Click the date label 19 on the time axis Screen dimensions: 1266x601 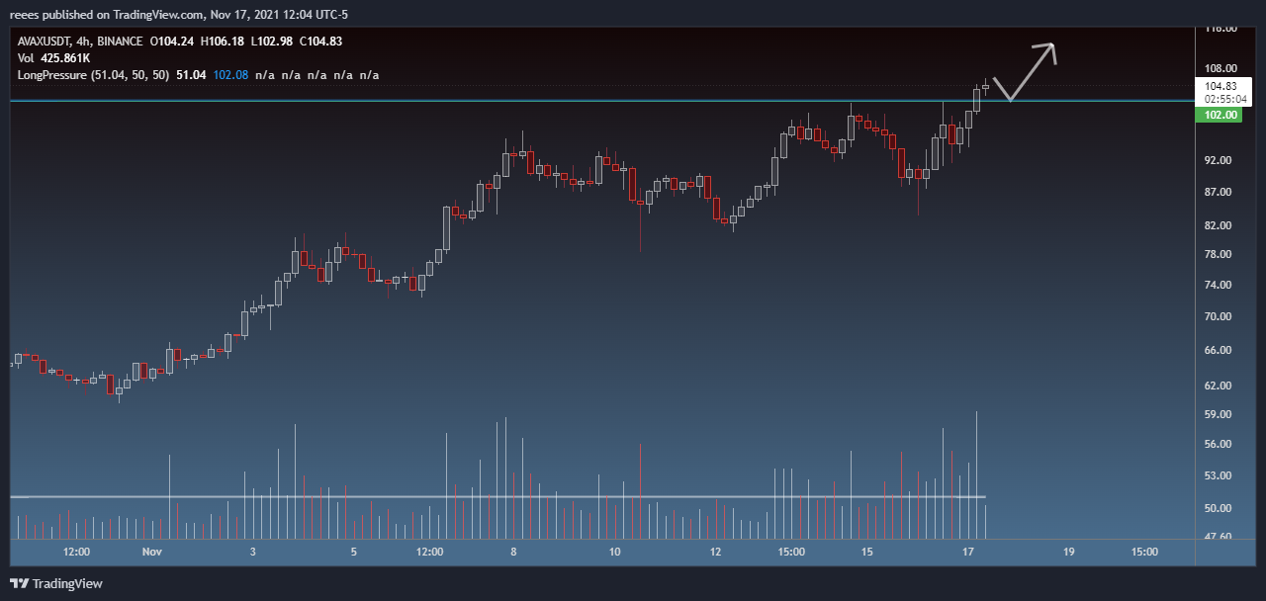[1068, 552]
